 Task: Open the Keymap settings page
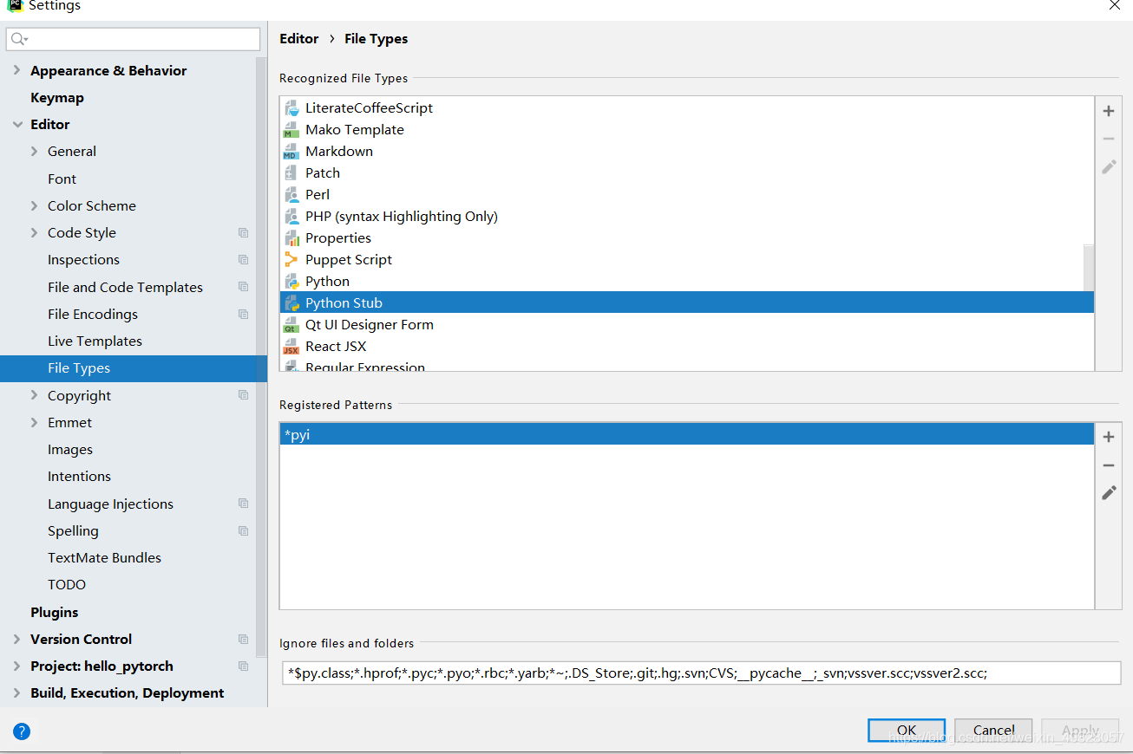57,98
